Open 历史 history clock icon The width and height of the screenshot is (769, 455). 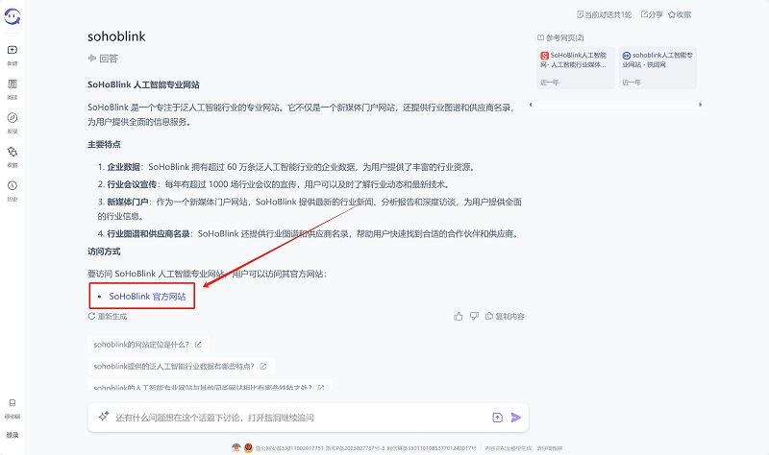tap(12, 185)
